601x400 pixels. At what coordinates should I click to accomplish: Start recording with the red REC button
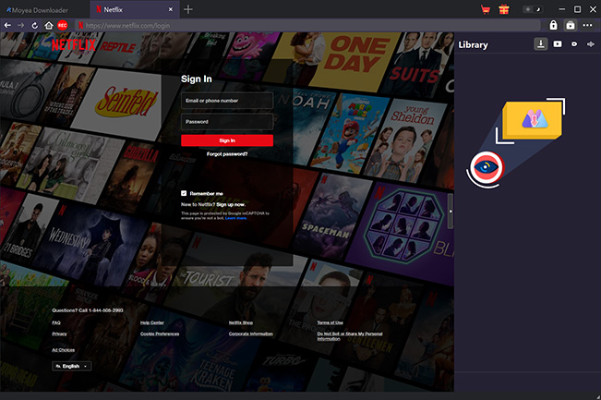click(x=63, y=25)
